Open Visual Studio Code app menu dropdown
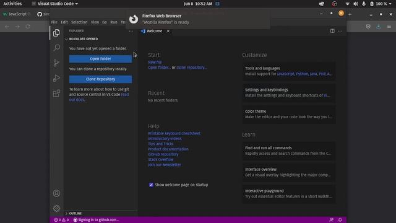Screen dimensions: 396x223 (x=54, y=4)
